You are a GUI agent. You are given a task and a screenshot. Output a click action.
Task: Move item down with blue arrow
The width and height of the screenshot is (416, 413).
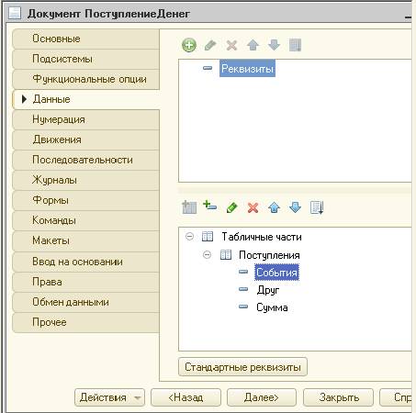(x=295, y=207)
